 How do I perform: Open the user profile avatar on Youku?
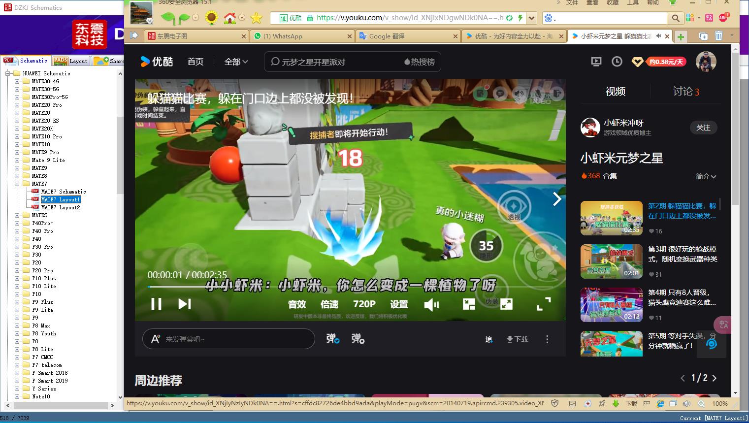[706, 62]
